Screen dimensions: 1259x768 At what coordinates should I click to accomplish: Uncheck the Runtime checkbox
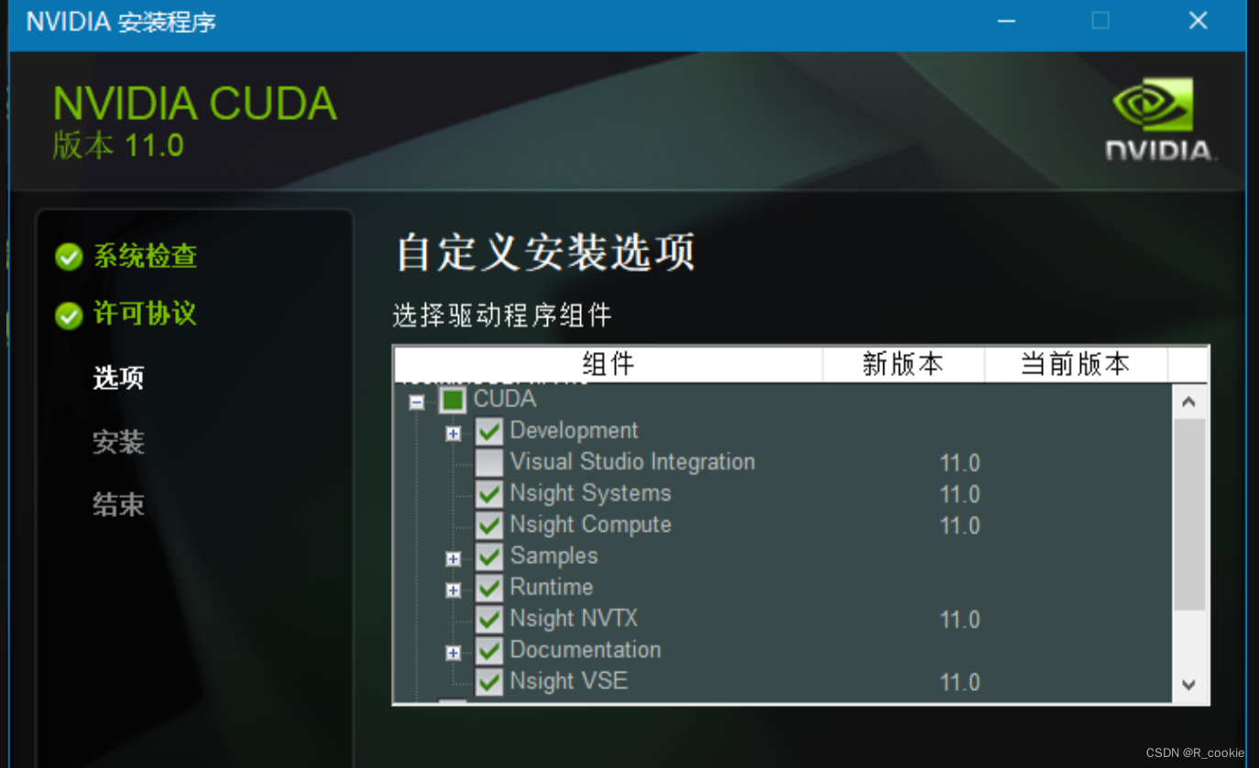(x=489, y=588)
